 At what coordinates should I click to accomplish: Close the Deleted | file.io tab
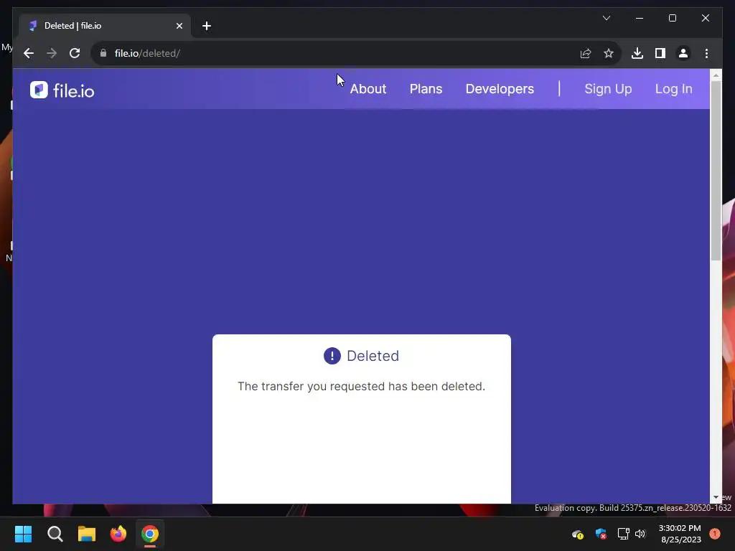point(179,26)
